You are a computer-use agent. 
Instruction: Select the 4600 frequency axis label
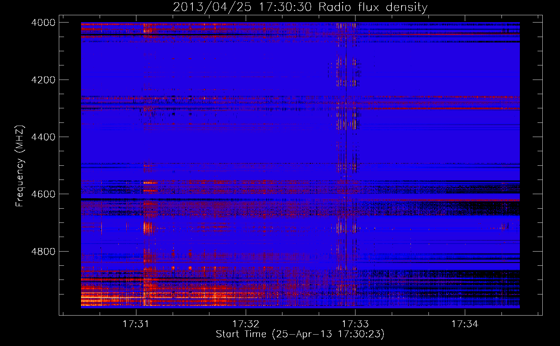pyautogui.click(x=43, y=194)
